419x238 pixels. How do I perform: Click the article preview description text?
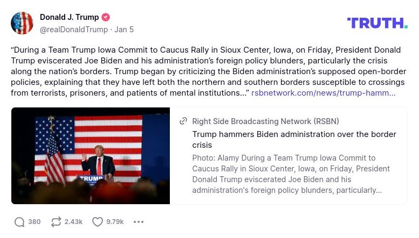(291, 174)
